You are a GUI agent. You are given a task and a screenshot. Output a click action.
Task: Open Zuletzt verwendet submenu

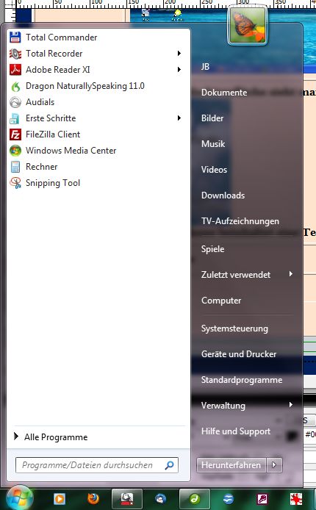coord(247,275)
